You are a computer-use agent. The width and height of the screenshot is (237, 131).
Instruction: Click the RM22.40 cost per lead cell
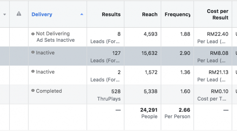pyautogui.click(x=213, y=37)
